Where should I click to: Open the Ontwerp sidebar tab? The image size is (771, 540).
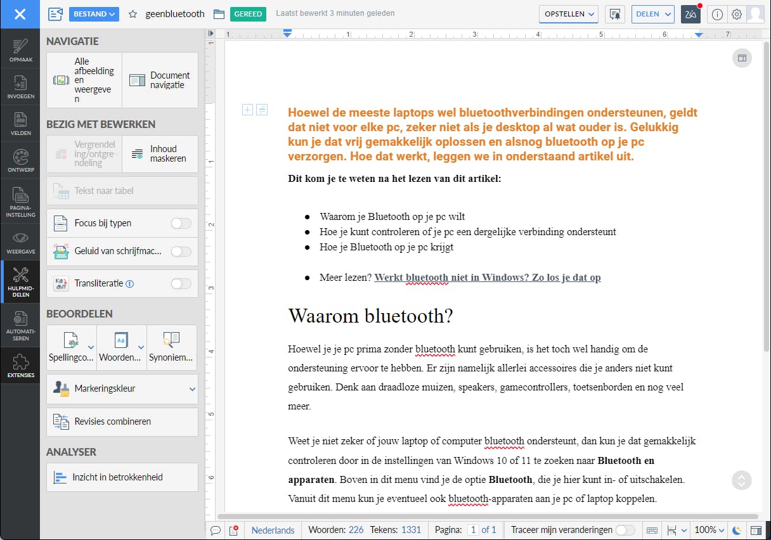(20, 160)
